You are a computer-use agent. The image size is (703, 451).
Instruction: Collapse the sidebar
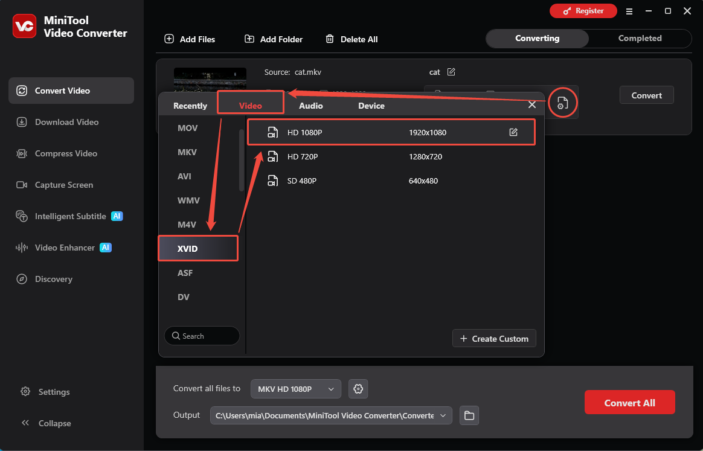coord(46,423)
